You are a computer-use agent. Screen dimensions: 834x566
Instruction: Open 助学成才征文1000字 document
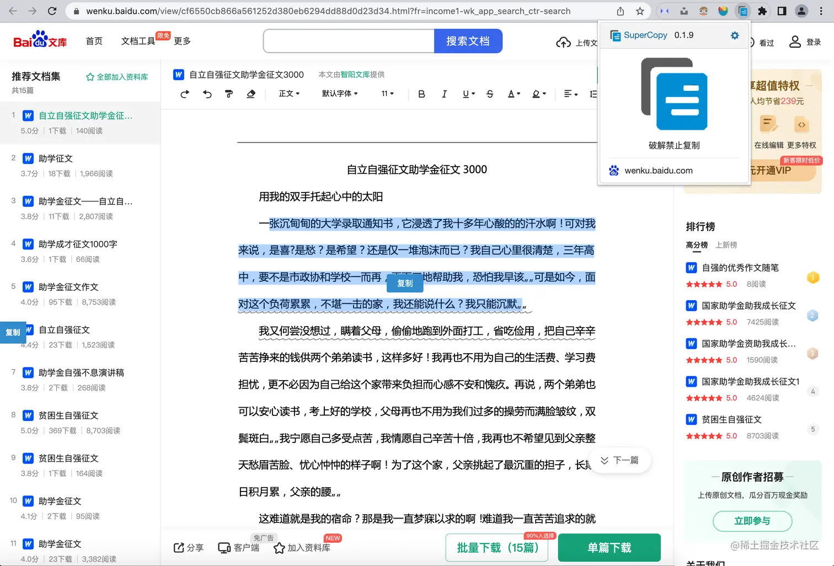point(78,244)
